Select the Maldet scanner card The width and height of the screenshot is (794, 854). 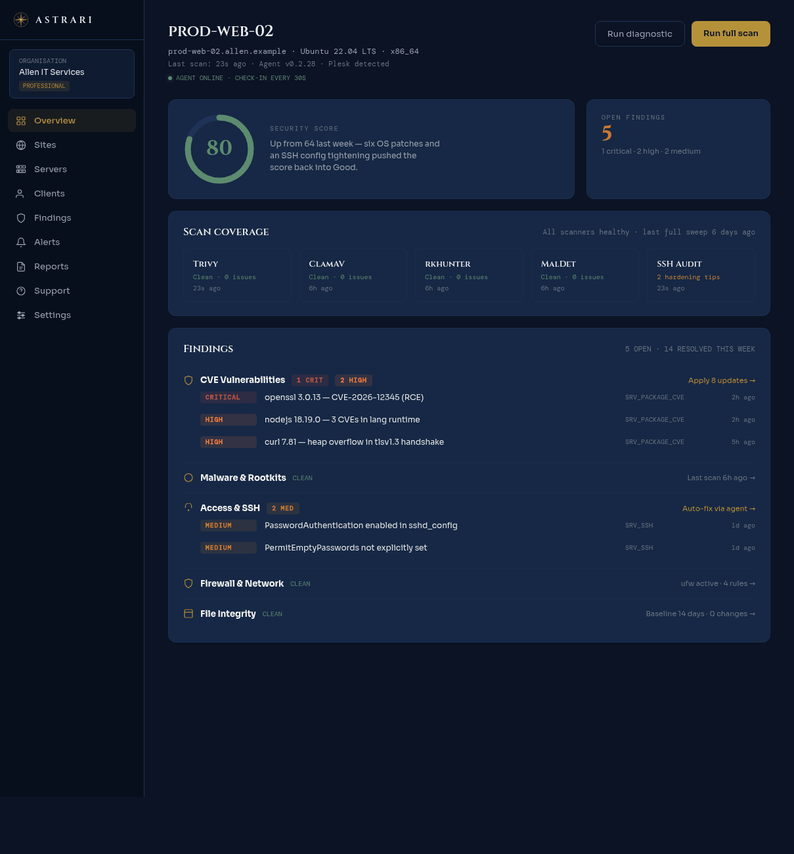[585, 275]
